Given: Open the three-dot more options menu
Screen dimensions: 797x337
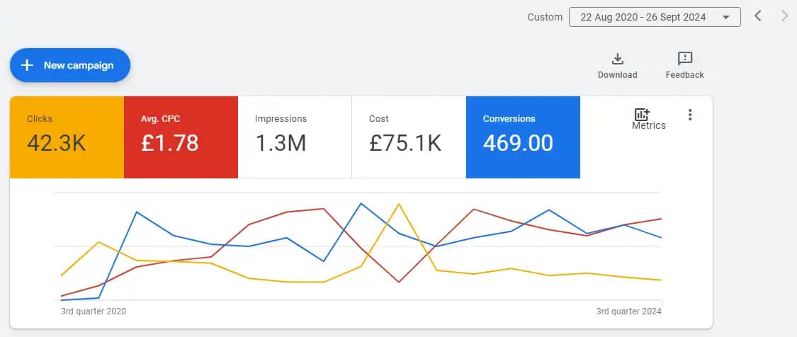Looking at the screenshot, I should click(x=690, y=115).
